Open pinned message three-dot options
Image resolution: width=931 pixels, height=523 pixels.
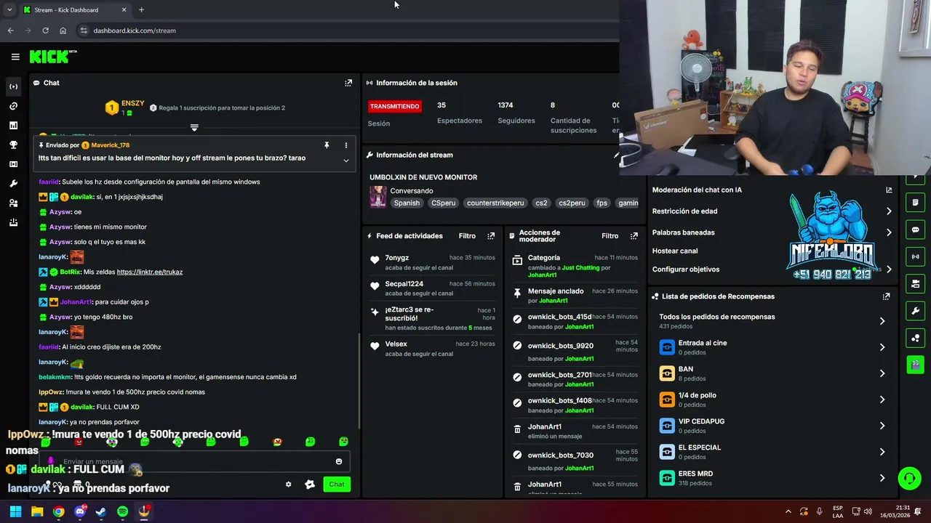coord(346,145)
